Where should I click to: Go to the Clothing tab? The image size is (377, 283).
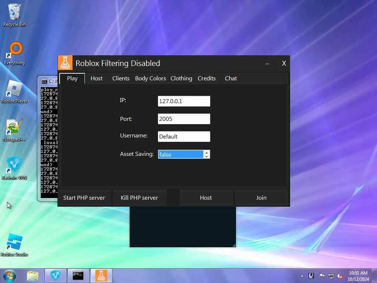click(x=181, y=78)
